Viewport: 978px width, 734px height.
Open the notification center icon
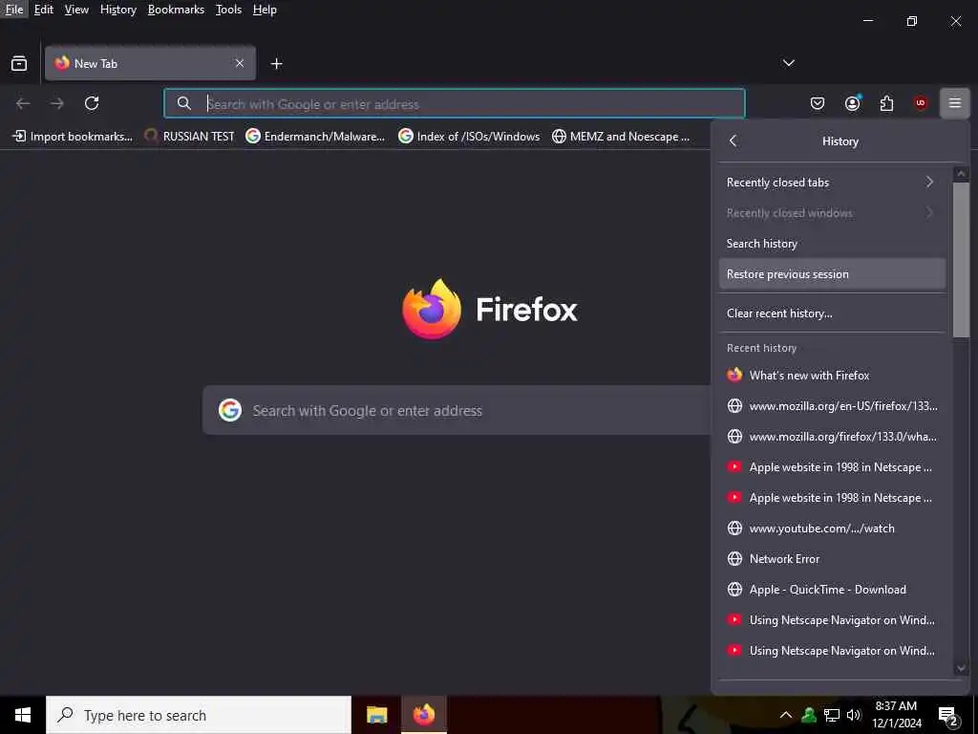pyautogui.click(x=948, y=716)
